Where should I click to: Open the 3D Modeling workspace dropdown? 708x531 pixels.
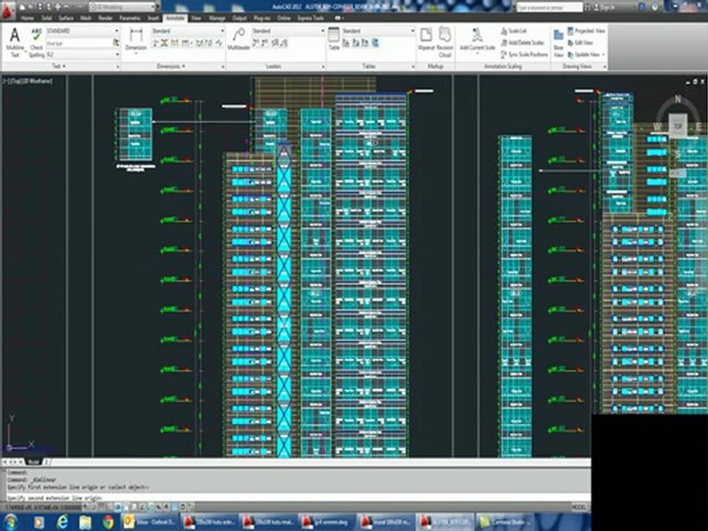pyautogui.click(x=123, y=7)
